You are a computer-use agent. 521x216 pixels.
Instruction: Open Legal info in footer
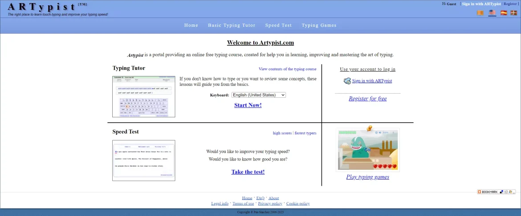click(220, 204)
